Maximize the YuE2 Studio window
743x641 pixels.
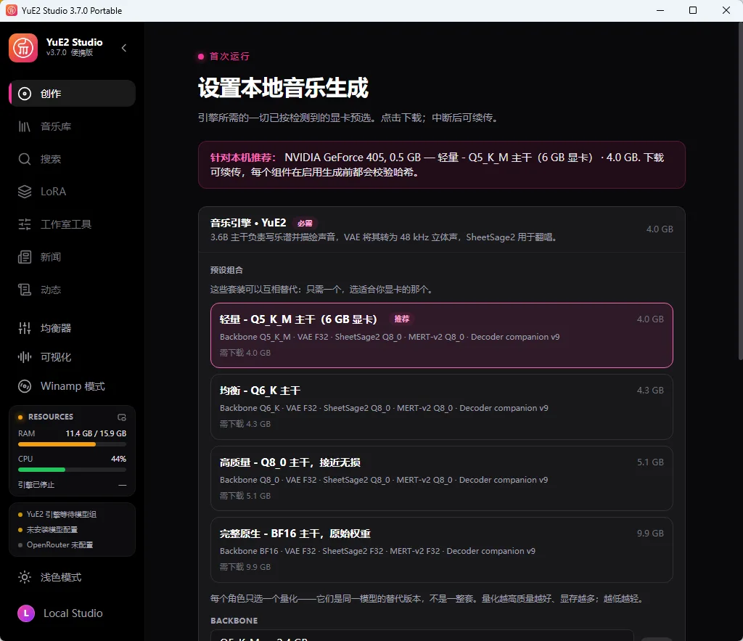click(x=693, y=10)
